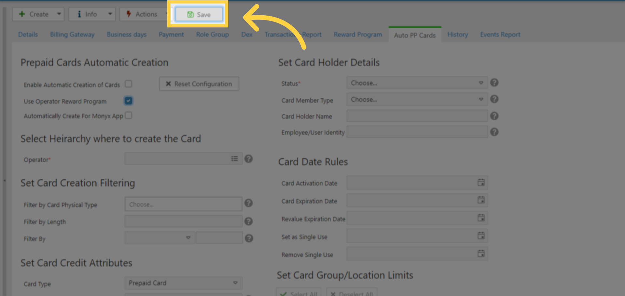Screen dimensions: 625x296
Task: Open calendar for Card Activation Date
Action: coord(481,183)
